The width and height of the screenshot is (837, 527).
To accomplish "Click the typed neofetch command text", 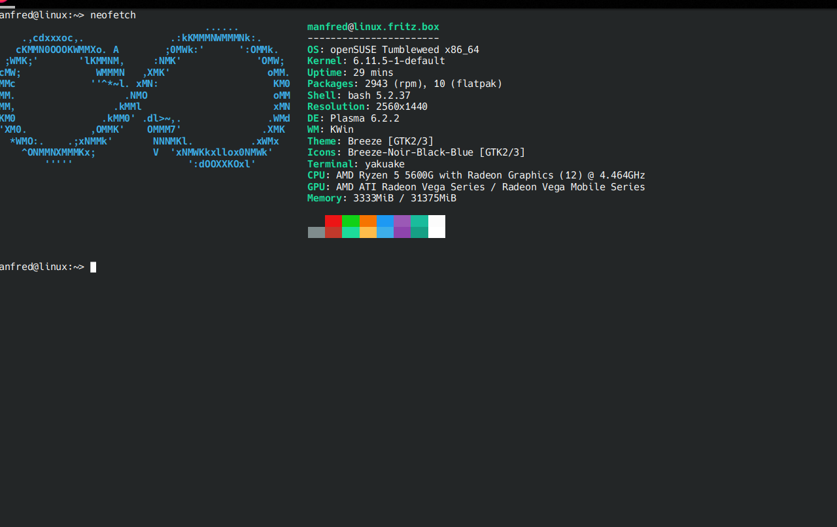I will (x=112, y=15).
